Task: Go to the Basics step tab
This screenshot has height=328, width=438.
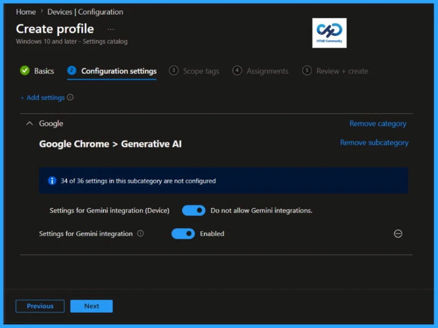Action: [x=37, y=71]
